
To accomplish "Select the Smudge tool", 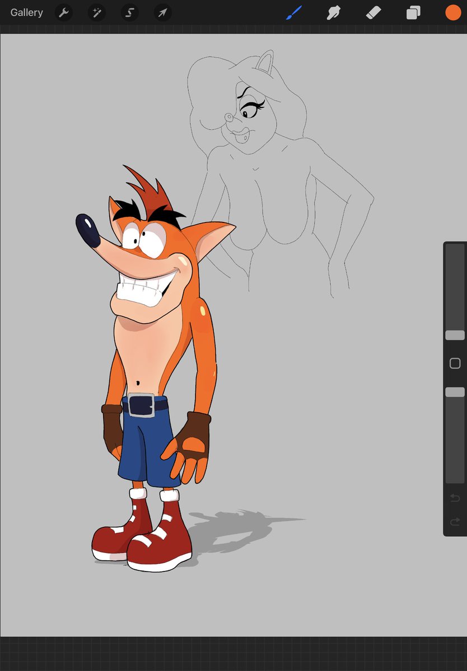I will coord(334,12).
